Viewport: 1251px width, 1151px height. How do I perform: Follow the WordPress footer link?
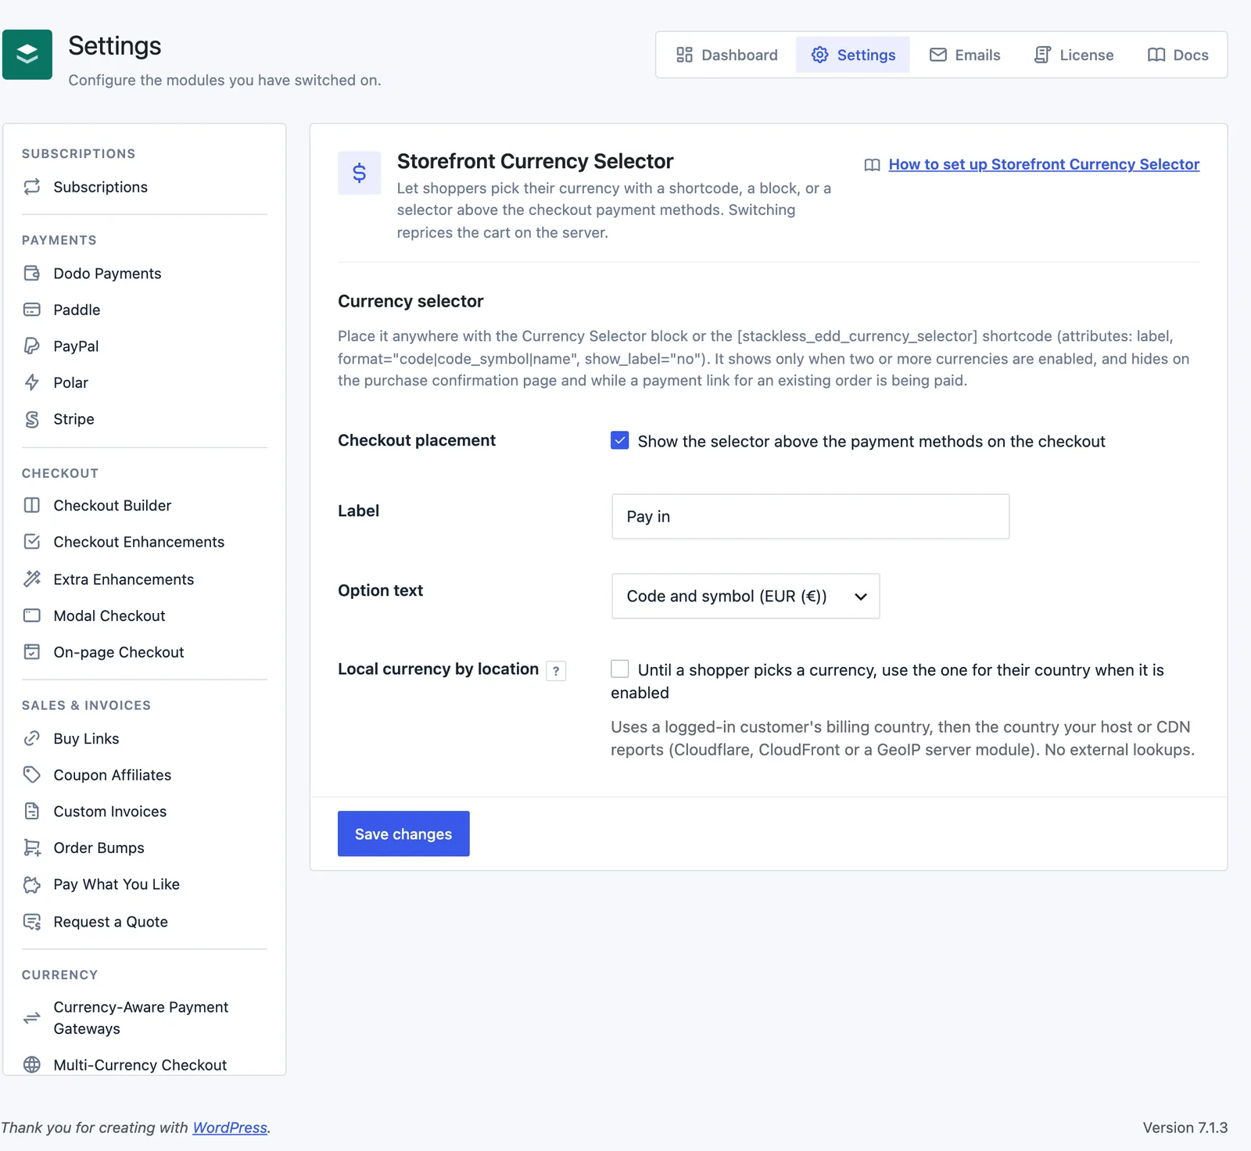(230, 1128)
